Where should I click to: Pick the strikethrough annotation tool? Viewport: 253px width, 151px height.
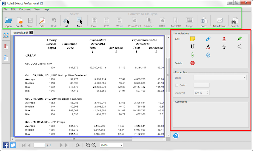tap(224, 47)
